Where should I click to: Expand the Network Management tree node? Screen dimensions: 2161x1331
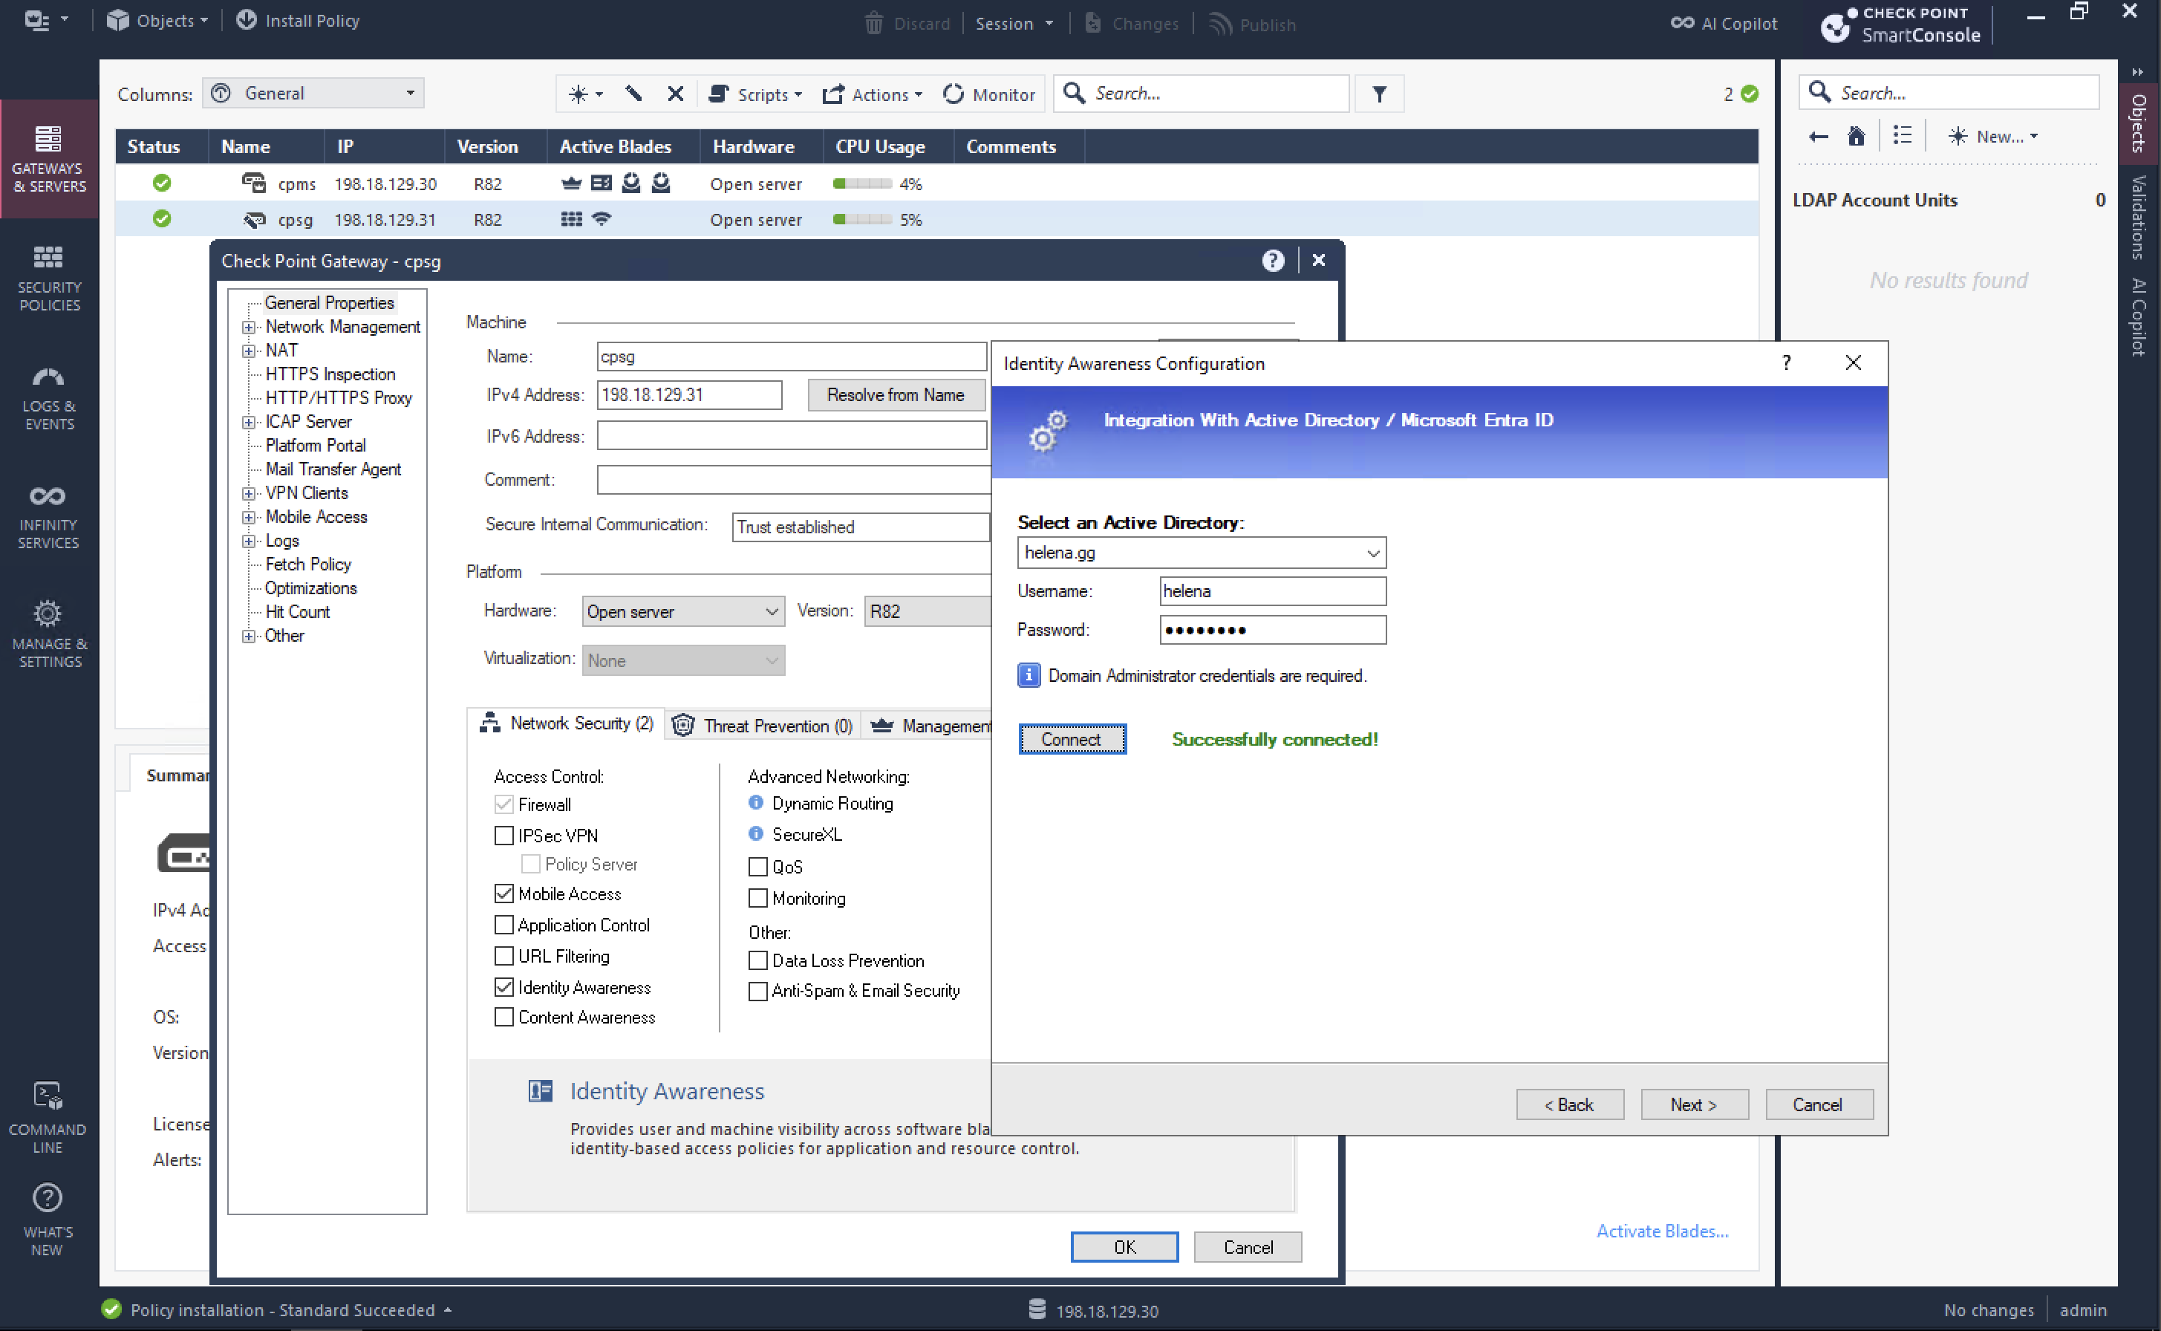(x=249, y=328)
